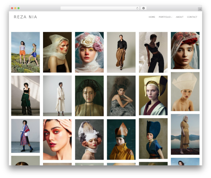Open portrait of blonde woman wrapped in gauze veil
The width and height of the screenshot is (211, 178).
(57, 52)
